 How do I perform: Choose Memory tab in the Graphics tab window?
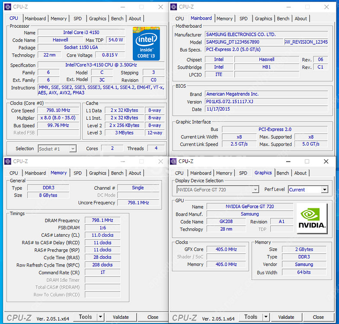click(224, 173)
